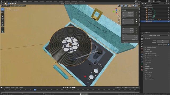This screenshot has width=170, height=95.
Task: Open the Render menu
Action: pyautogui.click(x=11, y=1)
